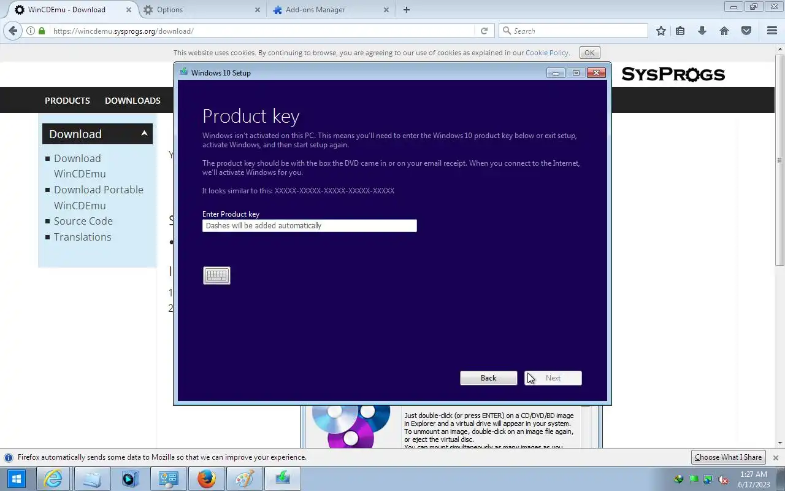Open the Download Portable WinCDEmu link
The image size is (785, 491).
coord(99,198)
